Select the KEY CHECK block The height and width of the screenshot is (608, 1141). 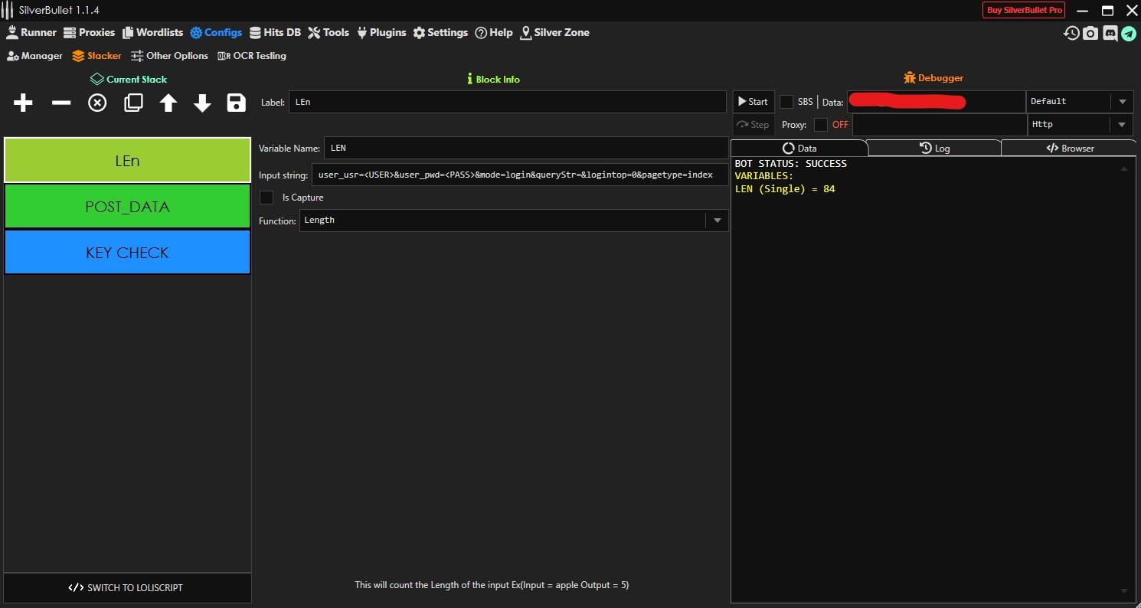coord(127,253)
